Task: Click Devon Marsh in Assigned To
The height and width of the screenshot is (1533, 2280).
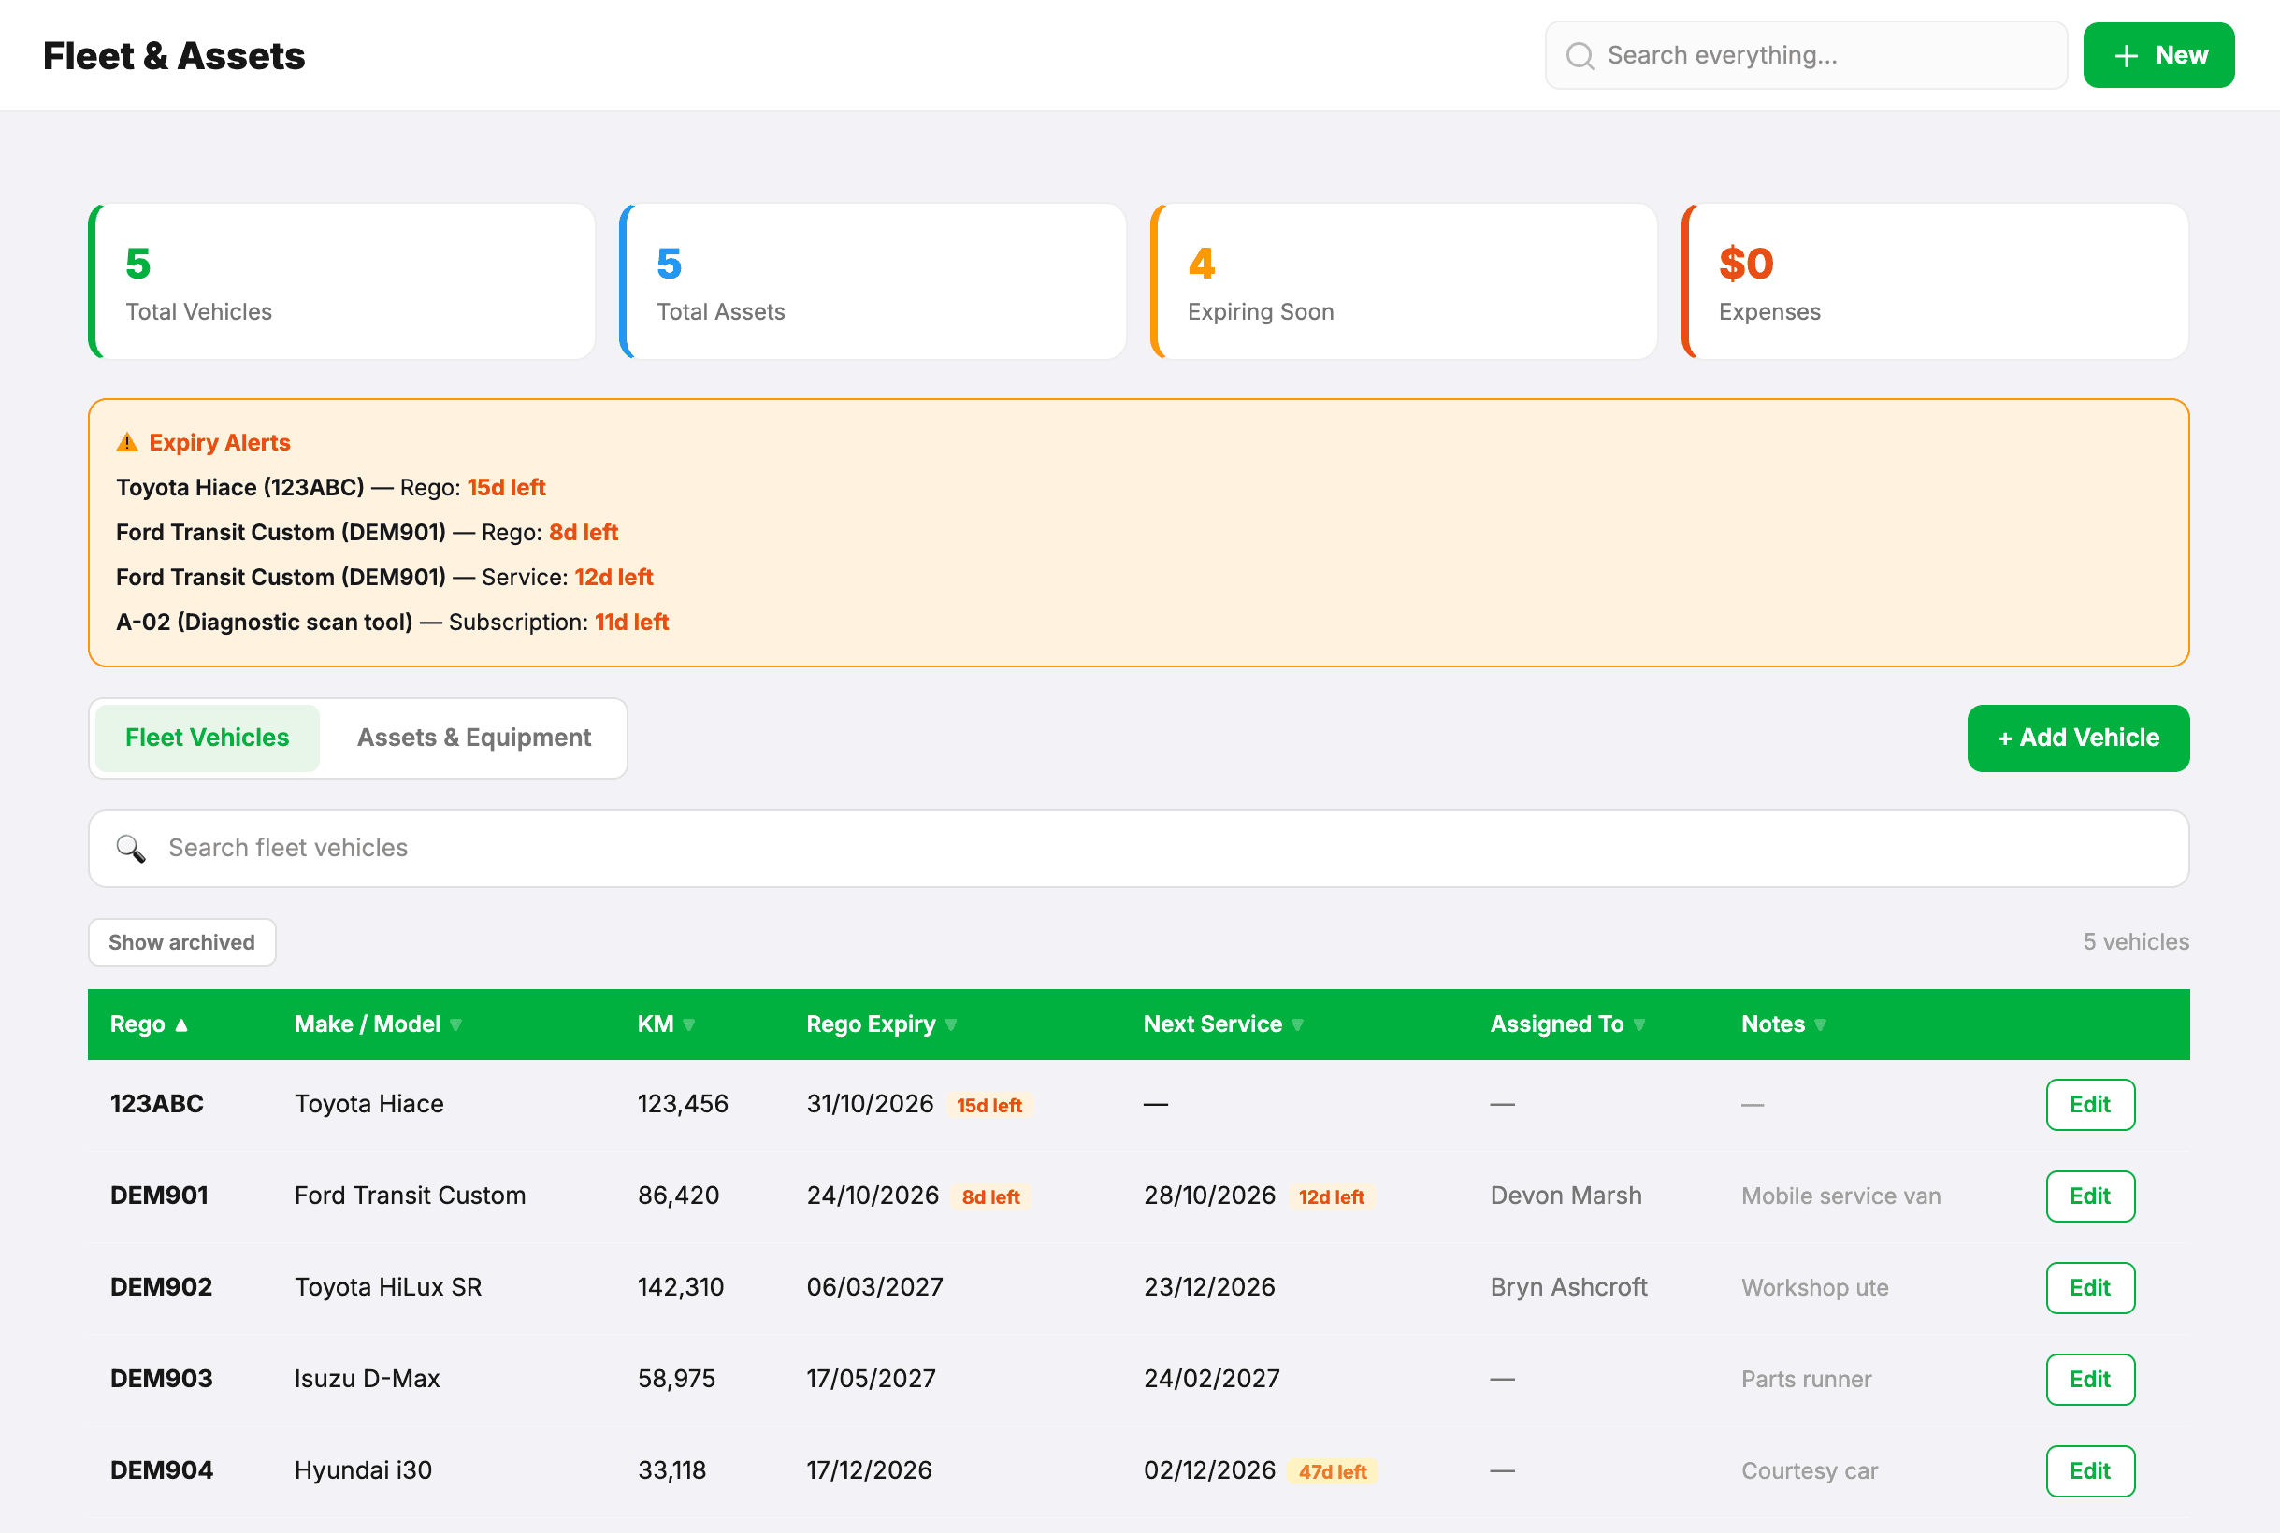Action: coord(1566,1196)
